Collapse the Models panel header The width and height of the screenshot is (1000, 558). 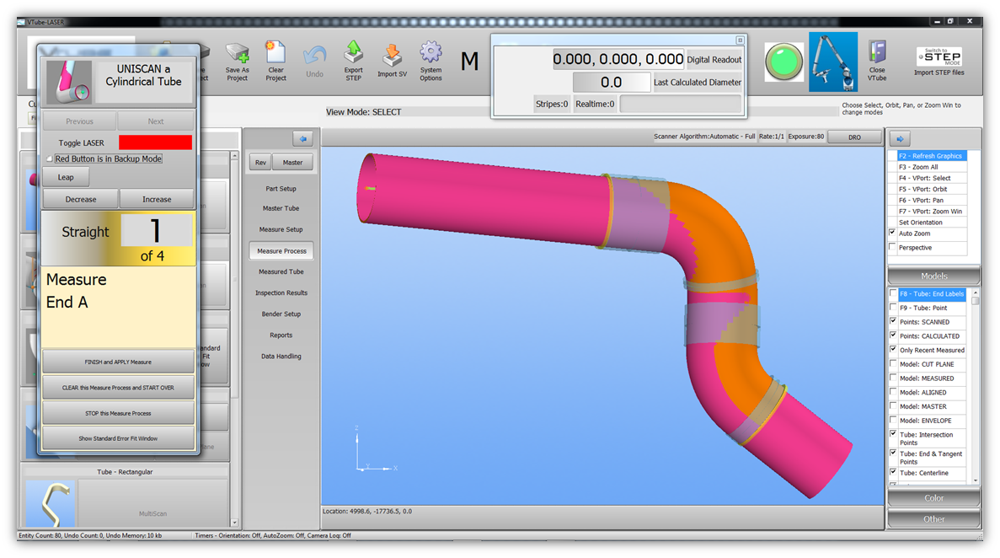(933, 276)
